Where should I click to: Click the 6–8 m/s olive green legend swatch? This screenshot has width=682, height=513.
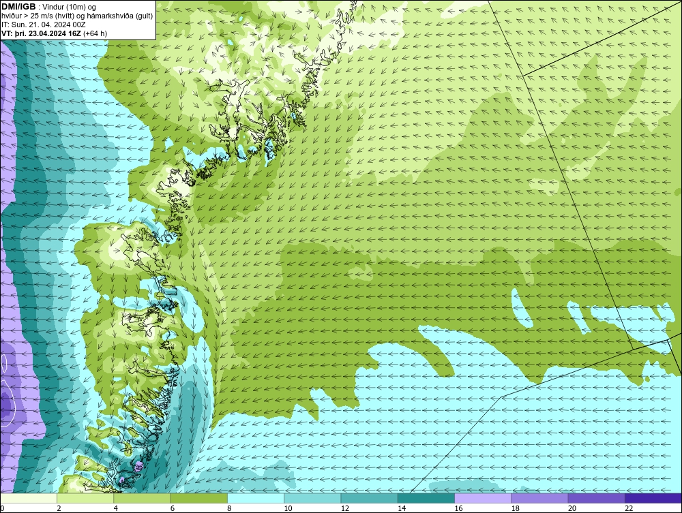tap(198, 498)
